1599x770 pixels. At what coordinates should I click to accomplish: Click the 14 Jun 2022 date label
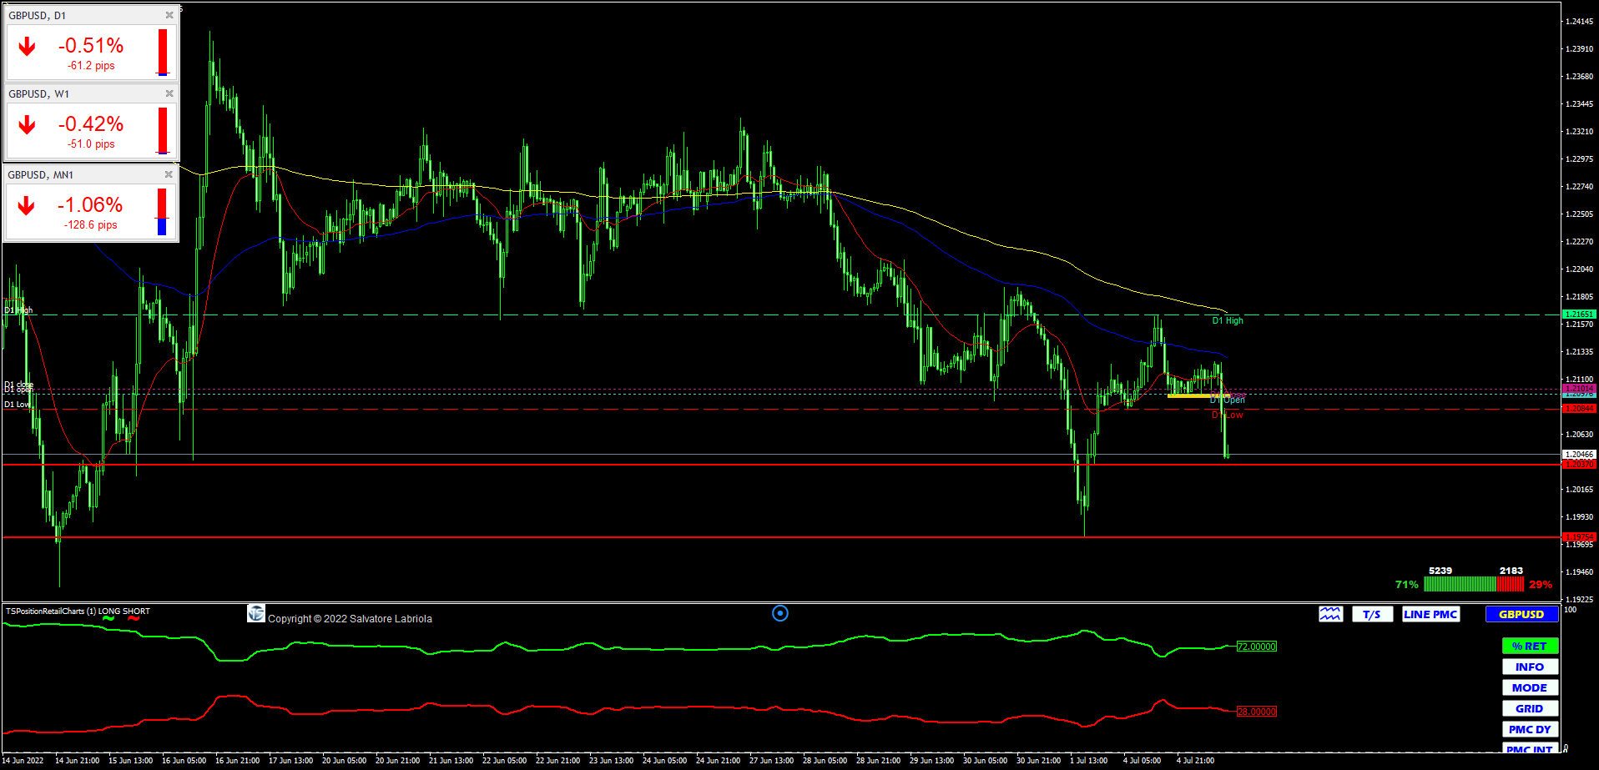tap(23, 760)
